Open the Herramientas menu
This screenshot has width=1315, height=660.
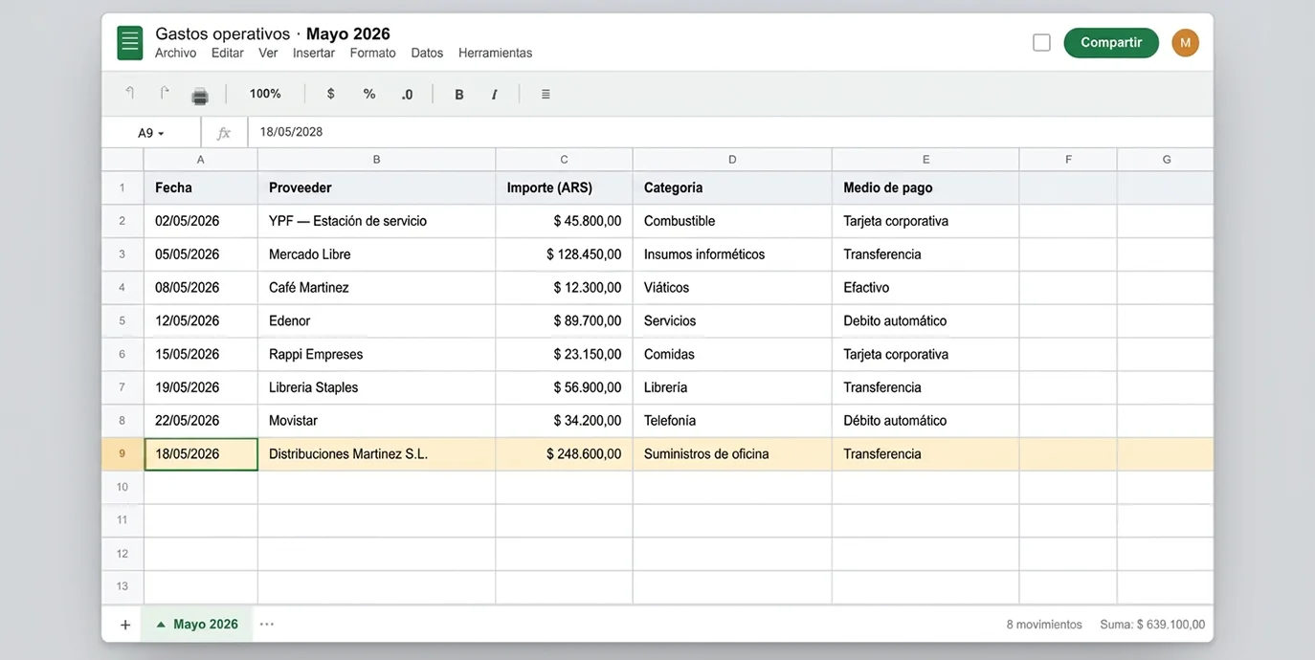pyautogui.click(x=495, y=54)
